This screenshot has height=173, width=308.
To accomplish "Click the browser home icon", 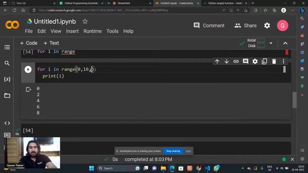I will tap(23, 10).
